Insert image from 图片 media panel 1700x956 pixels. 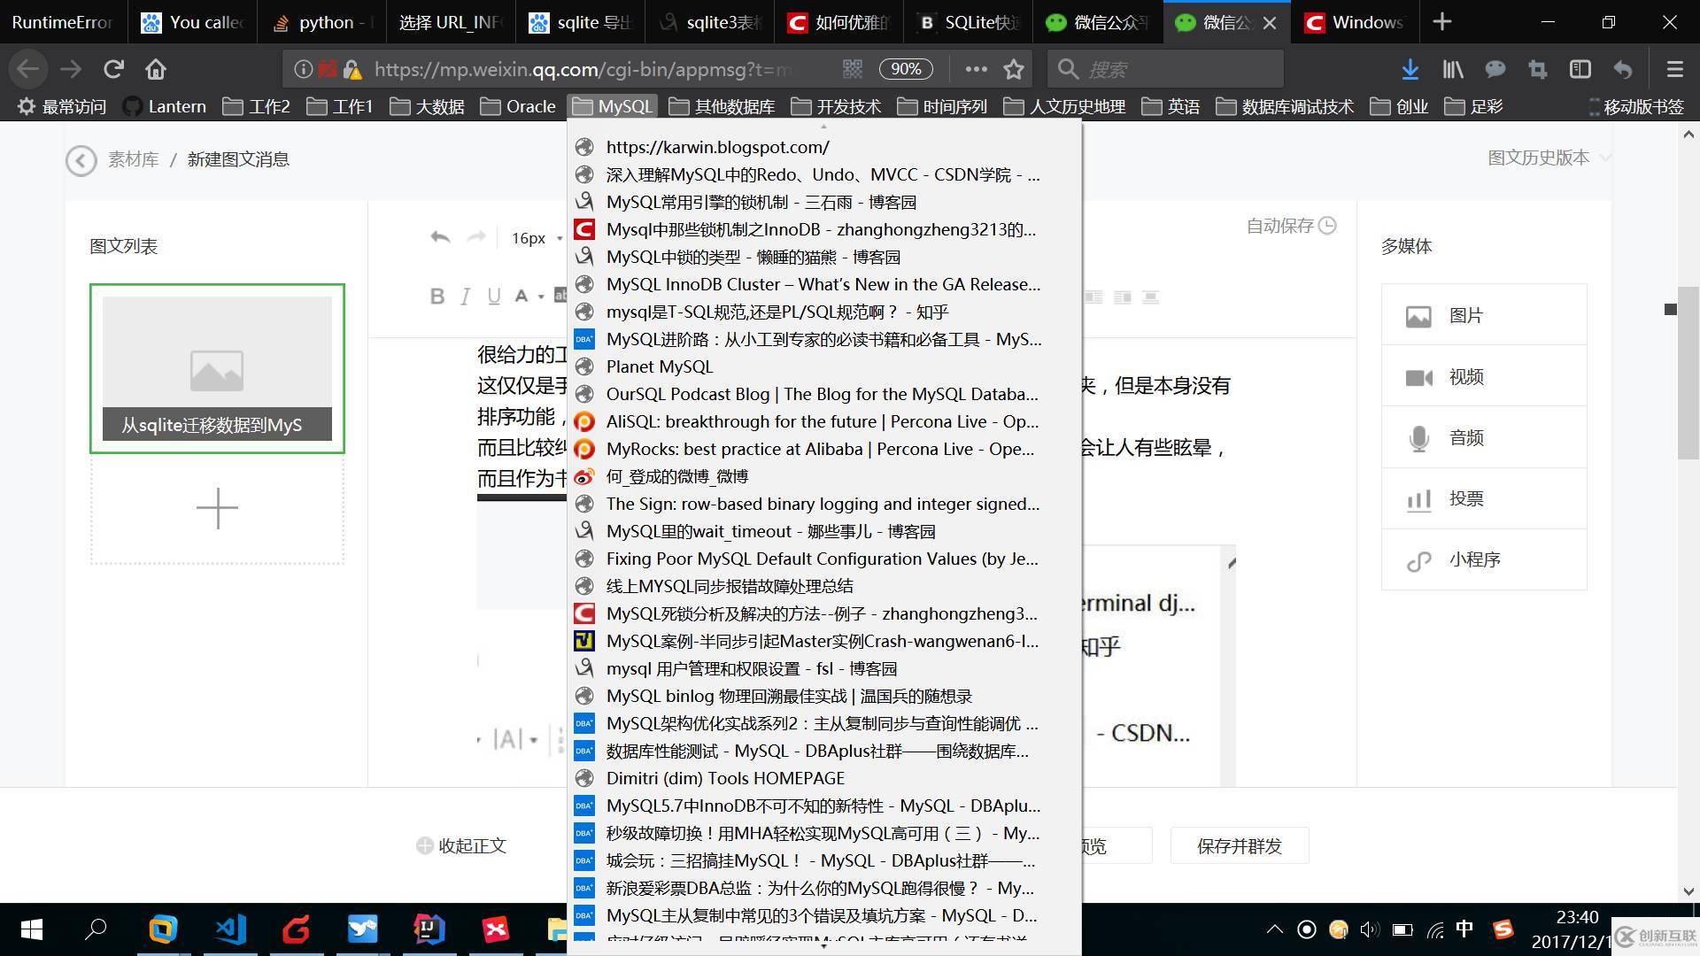click(x=1484, y=315)
